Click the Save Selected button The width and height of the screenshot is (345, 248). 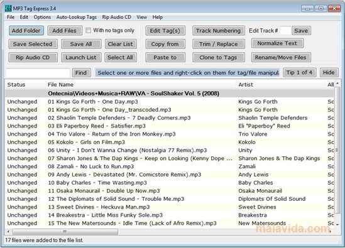pos(33,44)
